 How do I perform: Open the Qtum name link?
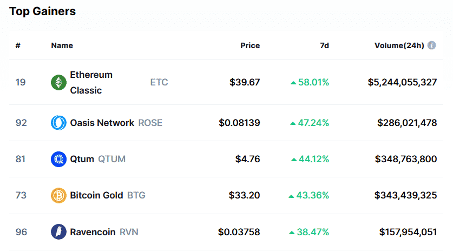(82, 159)
